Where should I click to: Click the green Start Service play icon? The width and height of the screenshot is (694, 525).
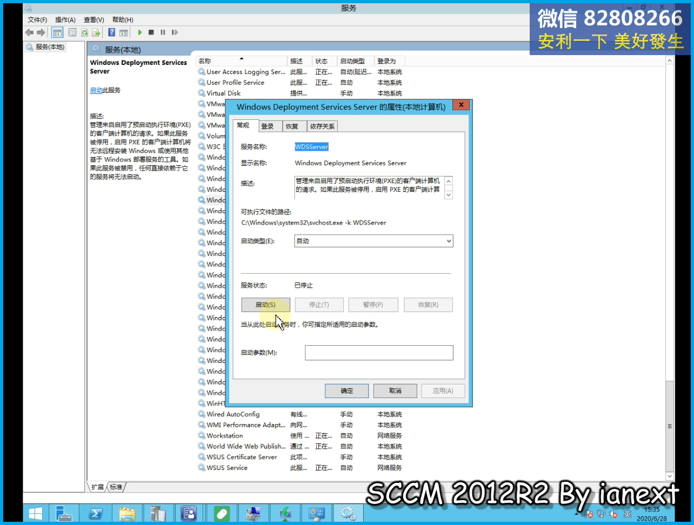(139, 32)
